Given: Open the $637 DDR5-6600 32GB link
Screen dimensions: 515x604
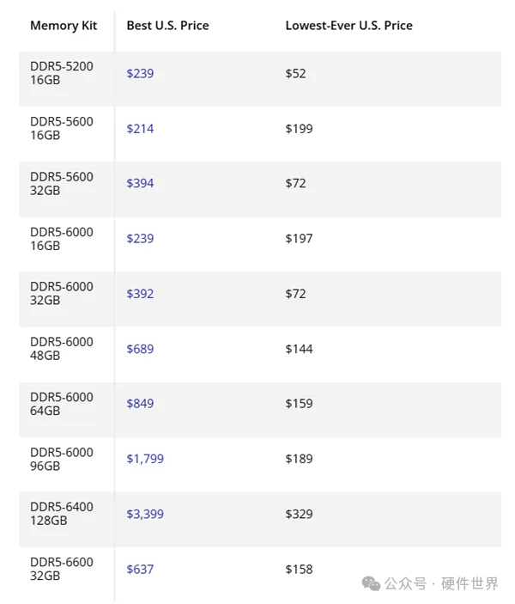Looking at the screenshot, I should 140,570.
